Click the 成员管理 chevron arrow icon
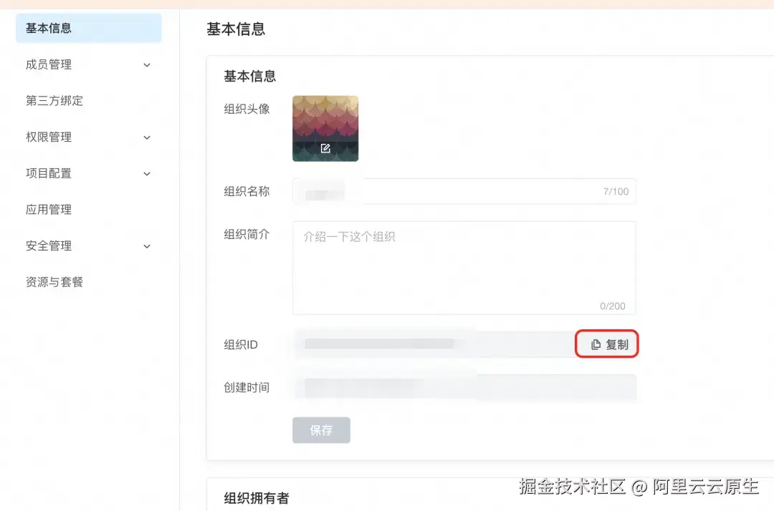 147,64
